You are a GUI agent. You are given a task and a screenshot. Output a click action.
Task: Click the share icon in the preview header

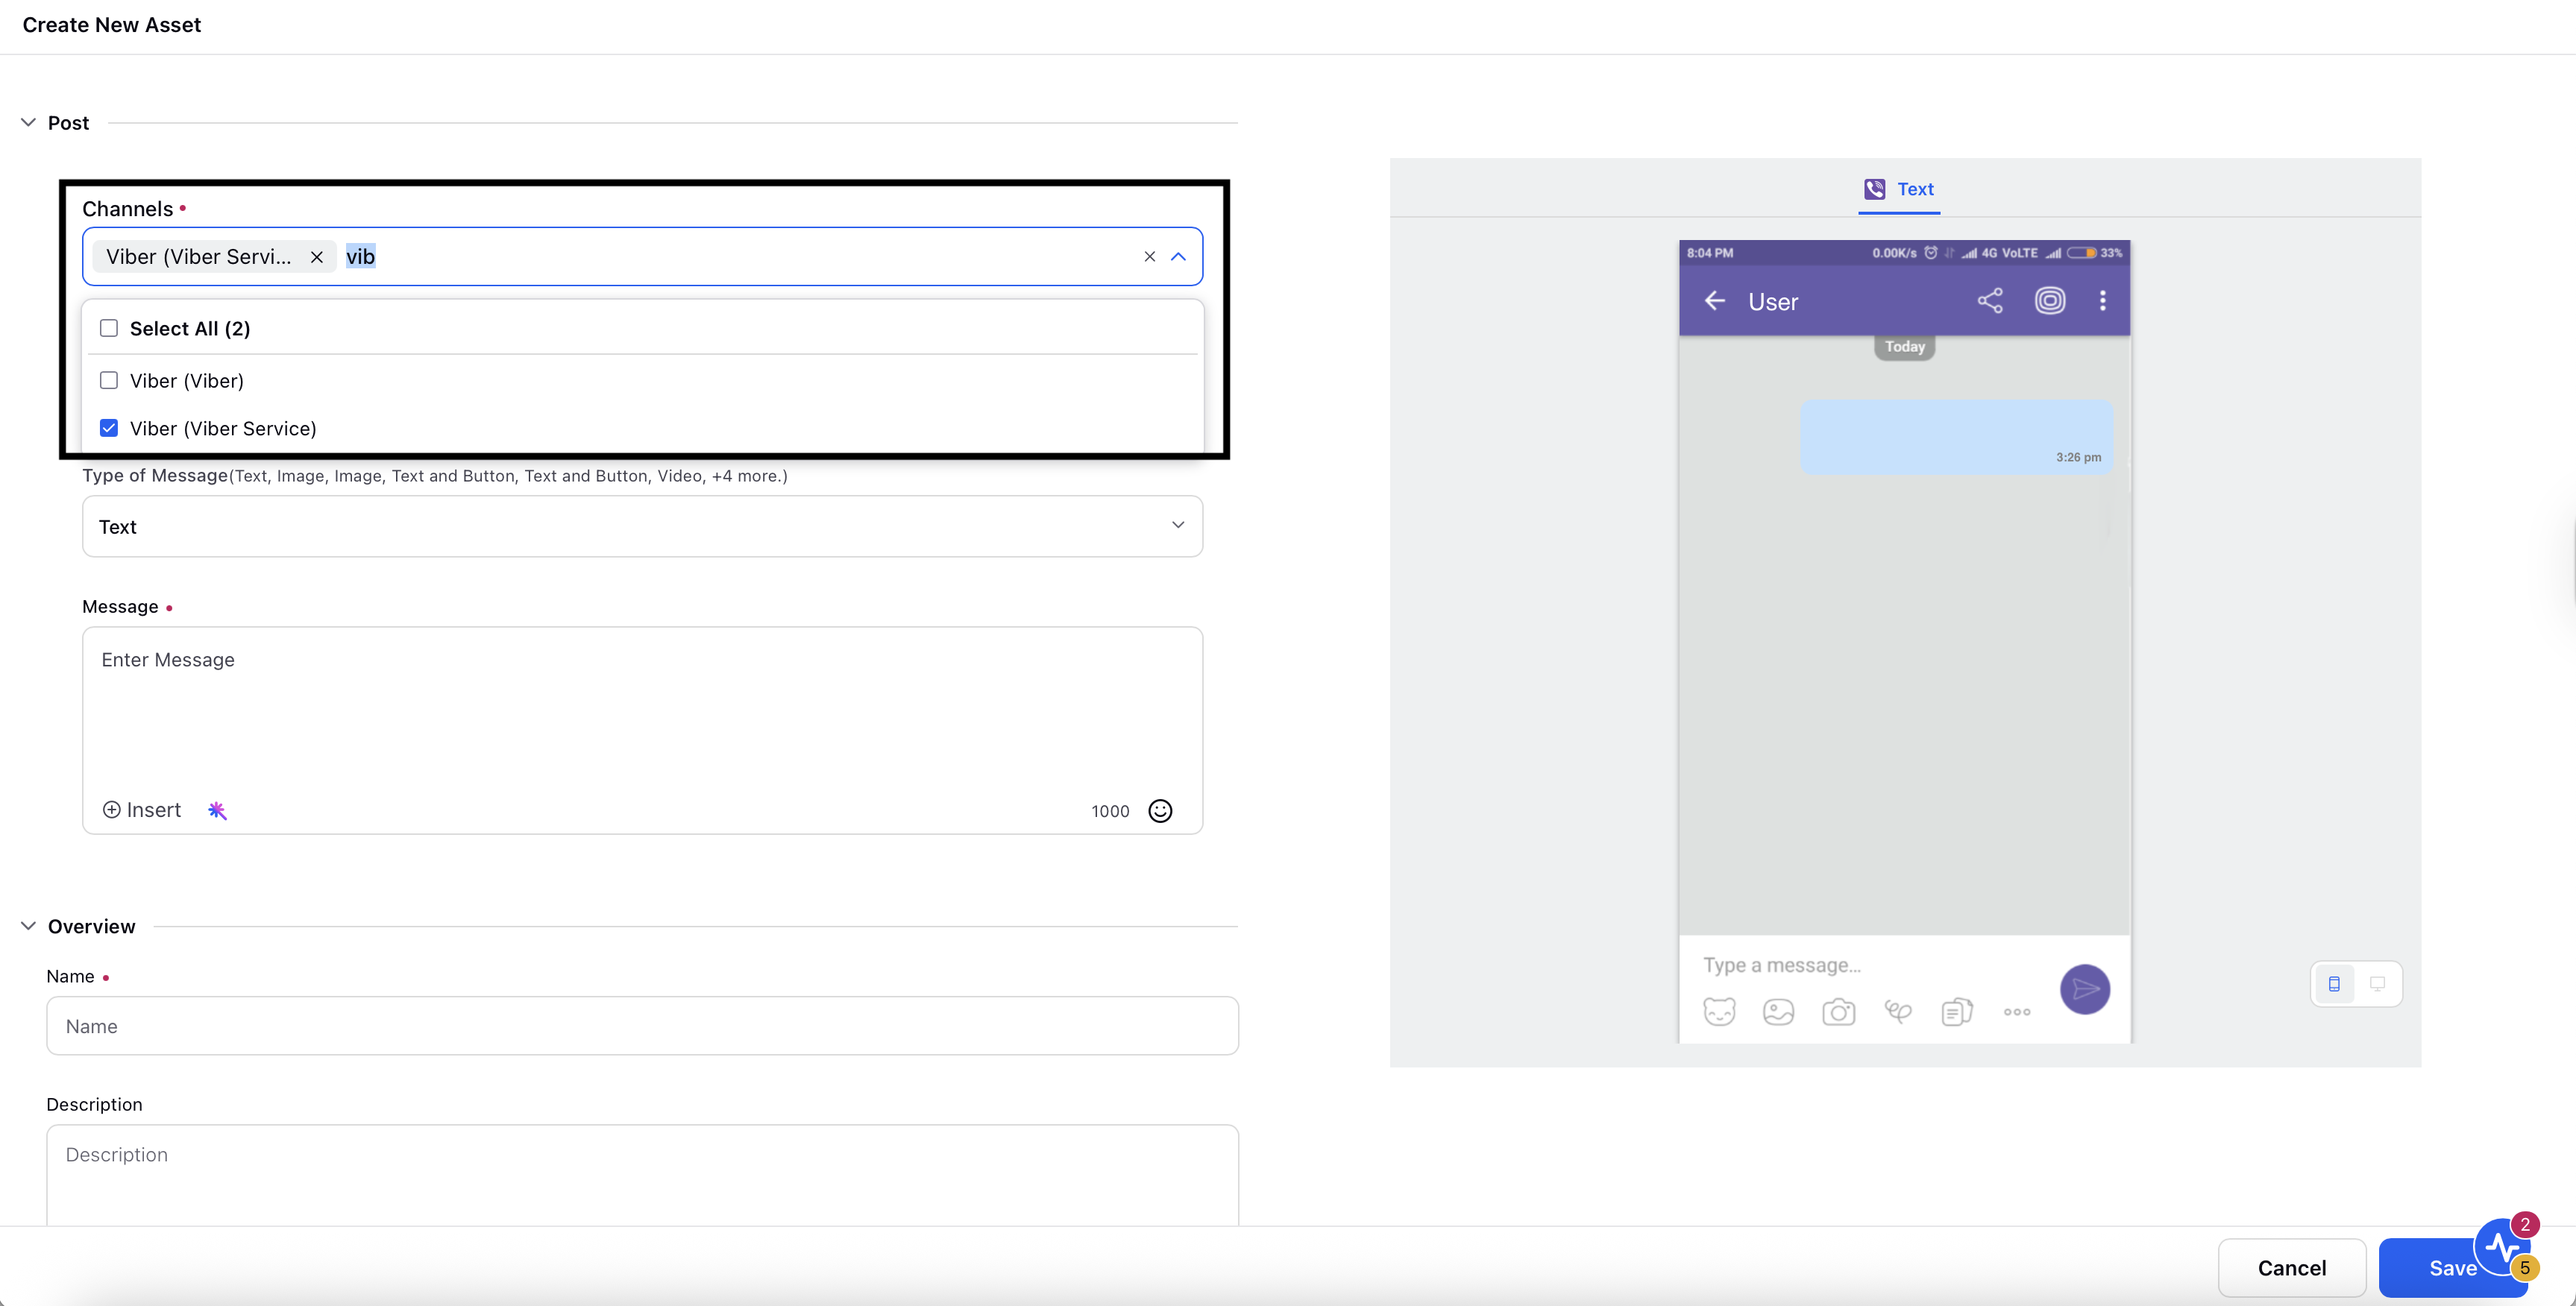click(x=1990, y=300)
